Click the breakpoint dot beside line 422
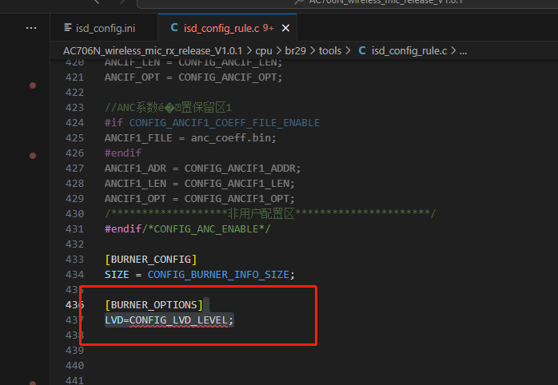 [x=33, y=85]
